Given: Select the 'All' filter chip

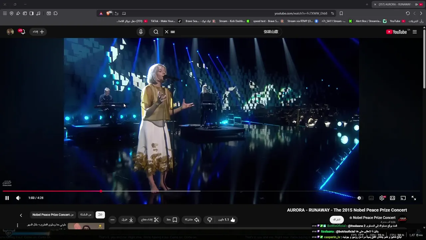Looking at the screenshot, I should pyautogui.click(x=100, y=215).
